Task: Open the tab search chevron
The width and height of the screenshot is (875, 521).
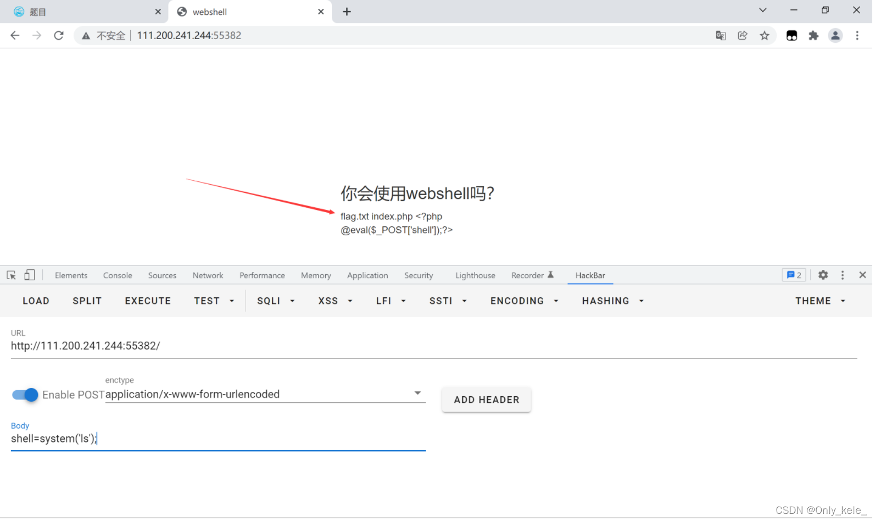Action: [x=763, y=10]
